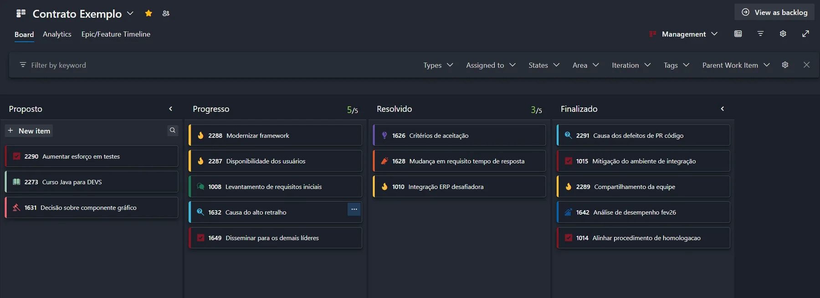Image resolution: width=820 pixels, height=298 pixels.
Task: Open Disseminar para os demais líderes card
Action: pyautogui.click(x=276, y=238)
